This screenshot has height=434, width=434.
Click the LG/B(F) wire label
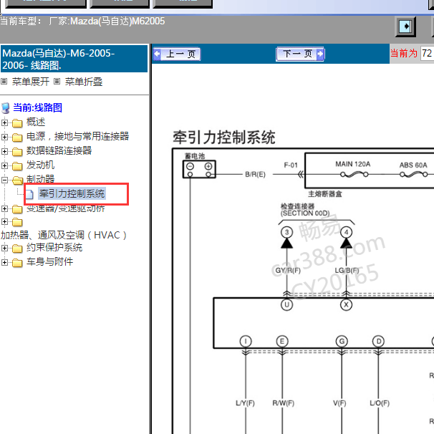tap(347, 271)
